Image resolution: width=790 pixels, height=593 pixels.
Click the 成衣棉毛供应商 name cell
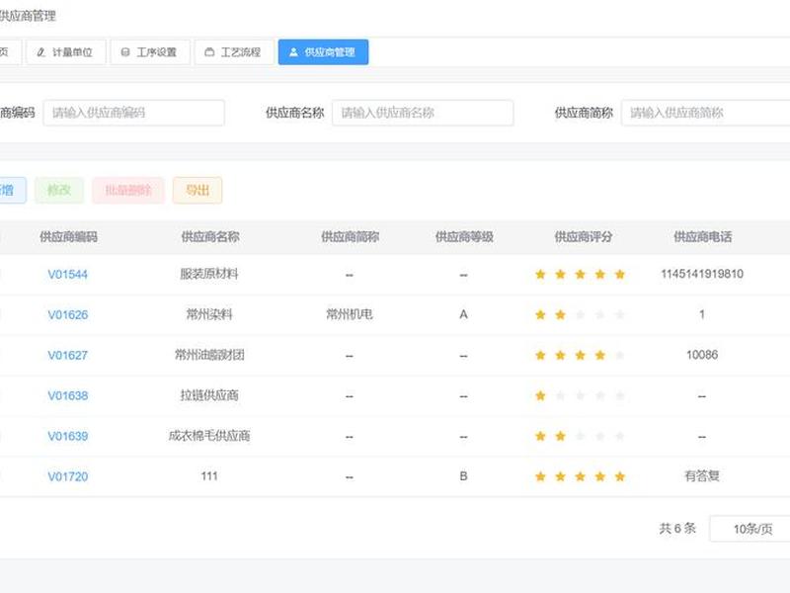coord(209,435)
